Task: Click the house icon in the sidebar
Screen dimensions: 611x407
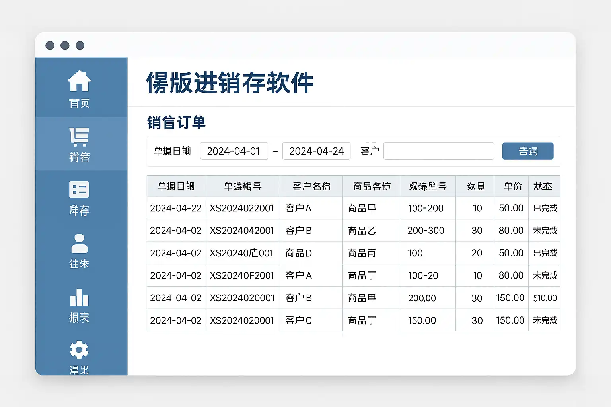Action: click(79, 81)
